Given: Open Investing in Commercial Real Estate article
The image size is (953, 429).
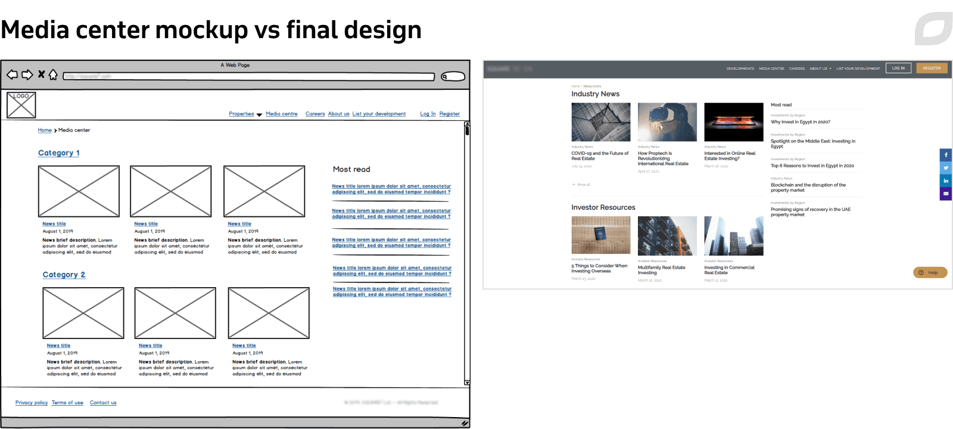Looking at the screenshot, I should [x=729, y=270].
